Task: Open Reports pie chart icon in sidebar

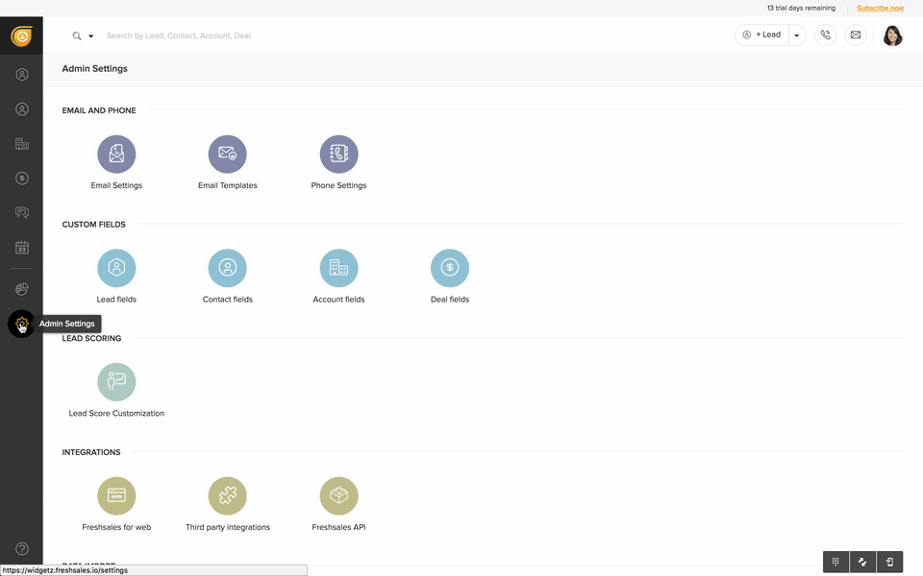Action: pos(22,289)
